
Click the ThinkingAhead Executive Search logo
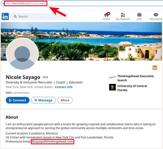pyautogui.click(x=112, y=77)
